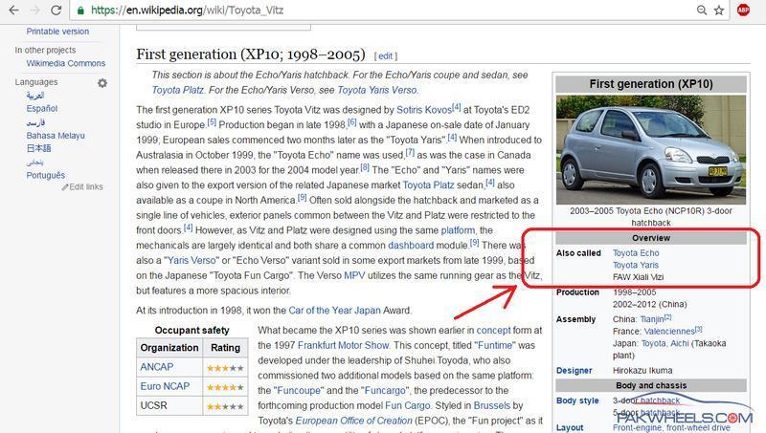This screenshot has height=433, width=766.
Task: Open the Funcoupe link
Action: click(299, 391)
